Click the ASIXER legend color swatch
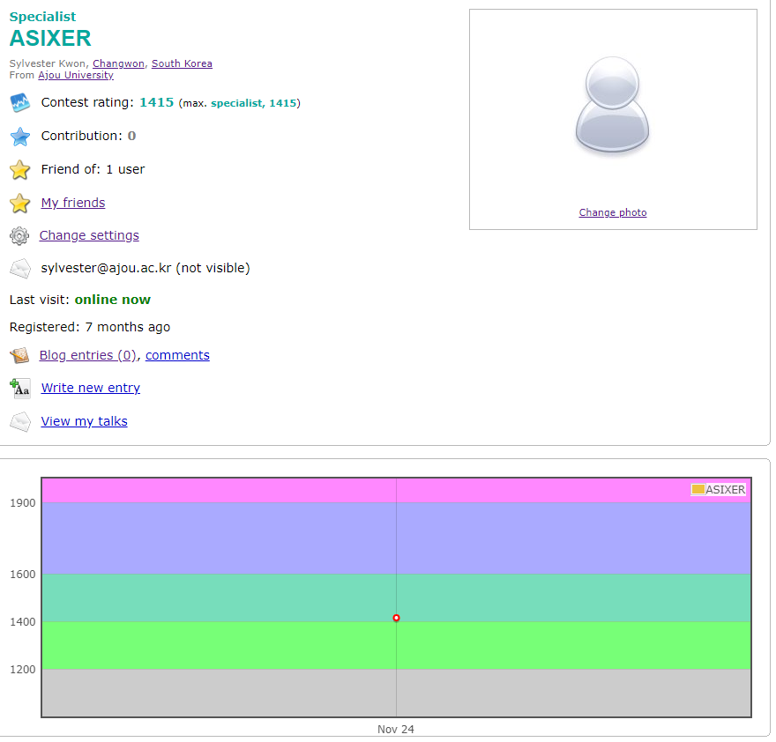This screenshot has width=776, height=742. pos(698,489)
